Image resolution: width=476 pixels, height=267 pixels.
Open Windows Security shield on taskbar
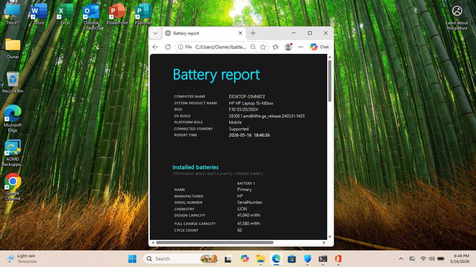pyautogui.click(x=307, y=259)
